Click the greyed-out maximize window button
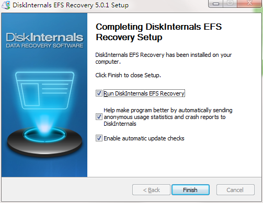263x203 pixels. (230, 4)
